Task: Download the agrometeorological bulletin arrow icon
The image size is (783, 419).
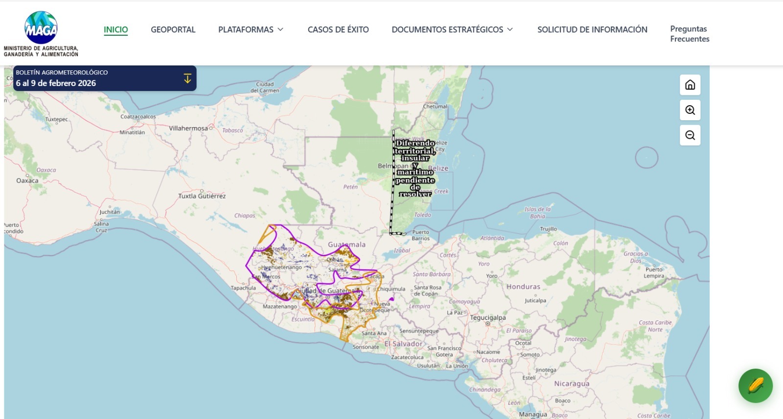Action: click(x=187, y=78)
